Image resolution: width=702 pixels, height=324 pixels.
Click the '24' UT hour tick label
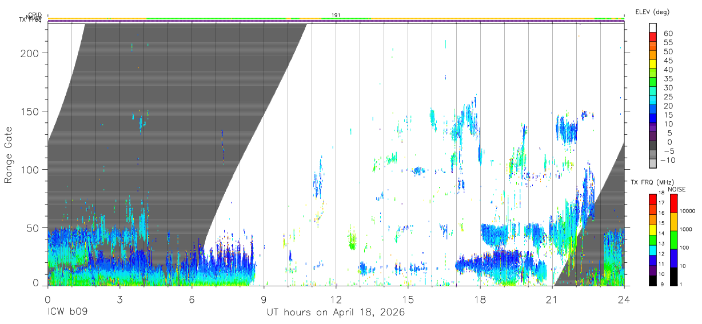(624, 299)
